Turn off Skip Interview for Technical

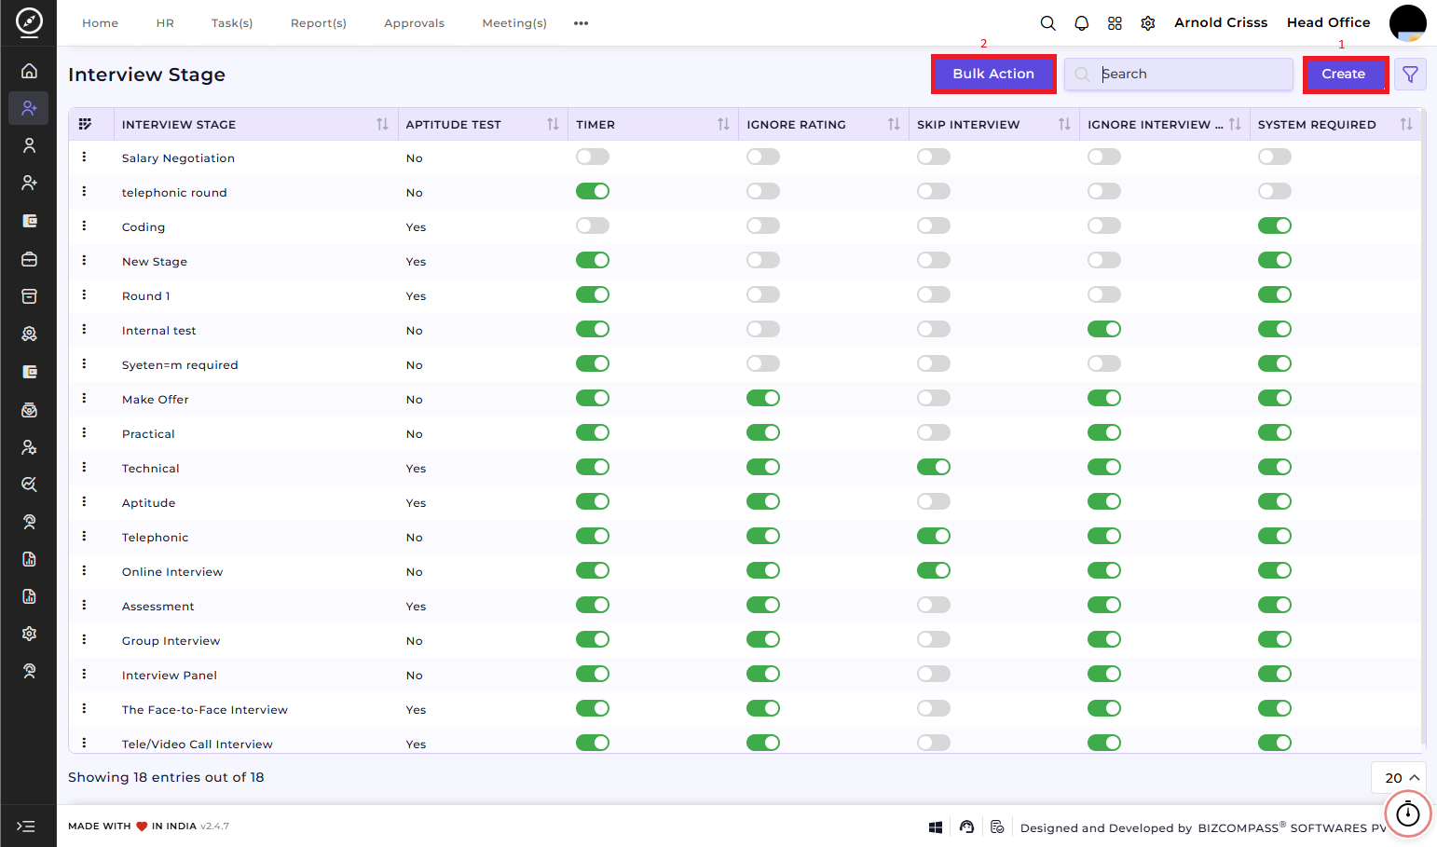[x=934, y=467]
